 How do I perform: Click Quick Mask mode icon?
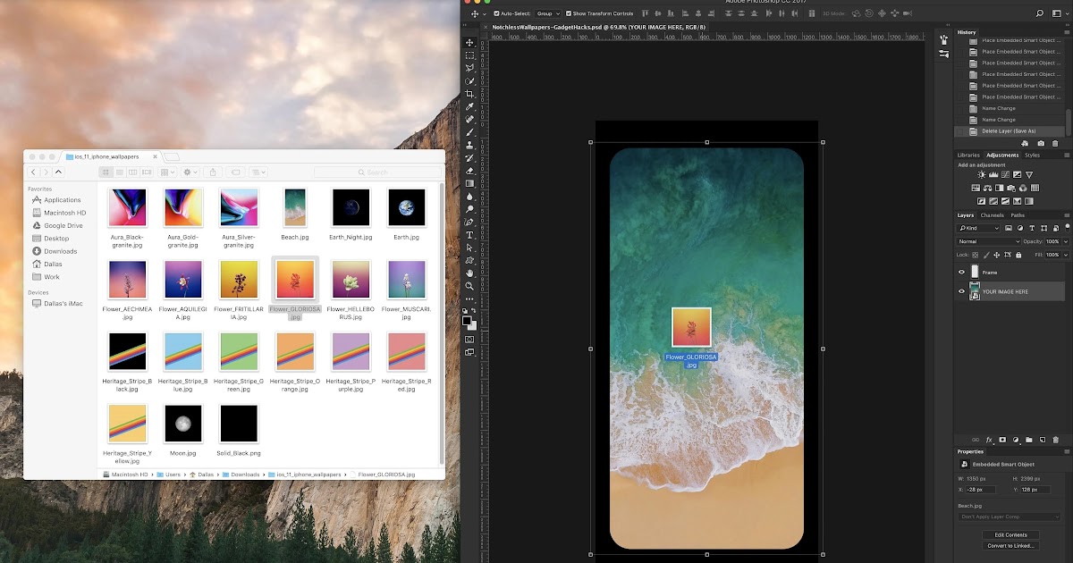(470, 340)
